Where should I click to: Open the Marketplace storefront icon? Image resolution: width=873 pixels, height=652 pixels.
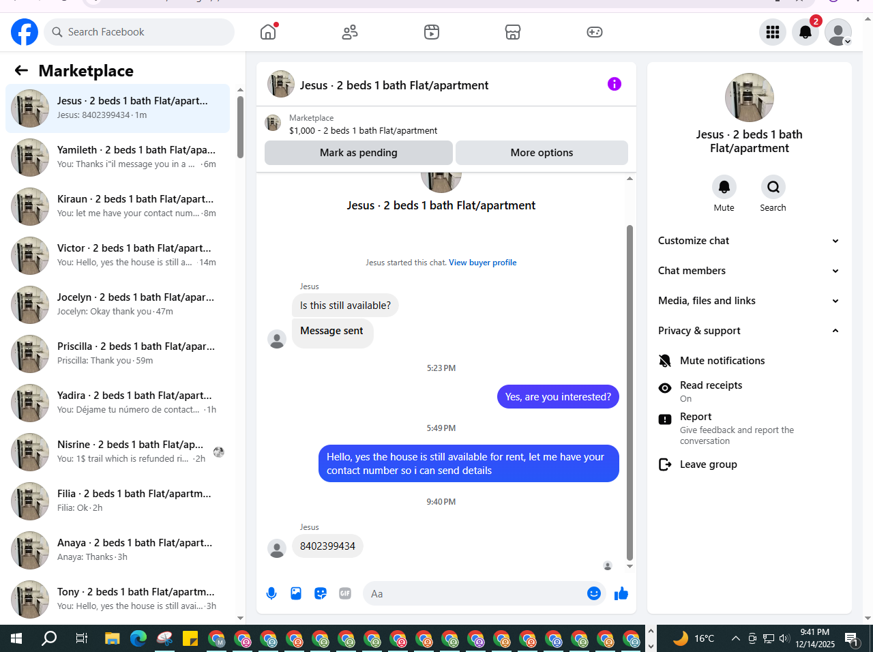pos(513,32)
